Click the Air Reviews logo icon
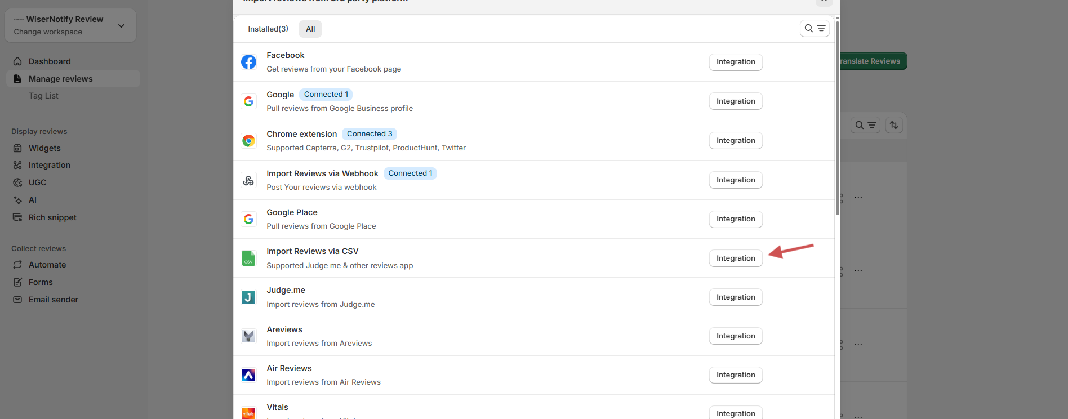The image size is (1068, 419). 248,375
